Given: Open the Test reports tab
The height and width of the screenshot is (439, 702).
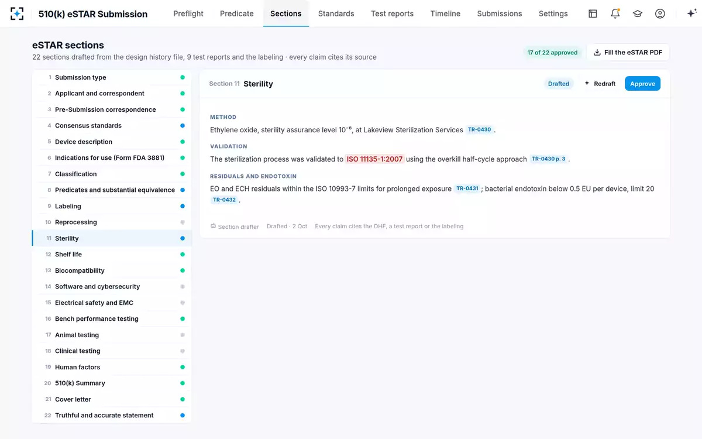Looking at the screenshot, I should 392,13.
